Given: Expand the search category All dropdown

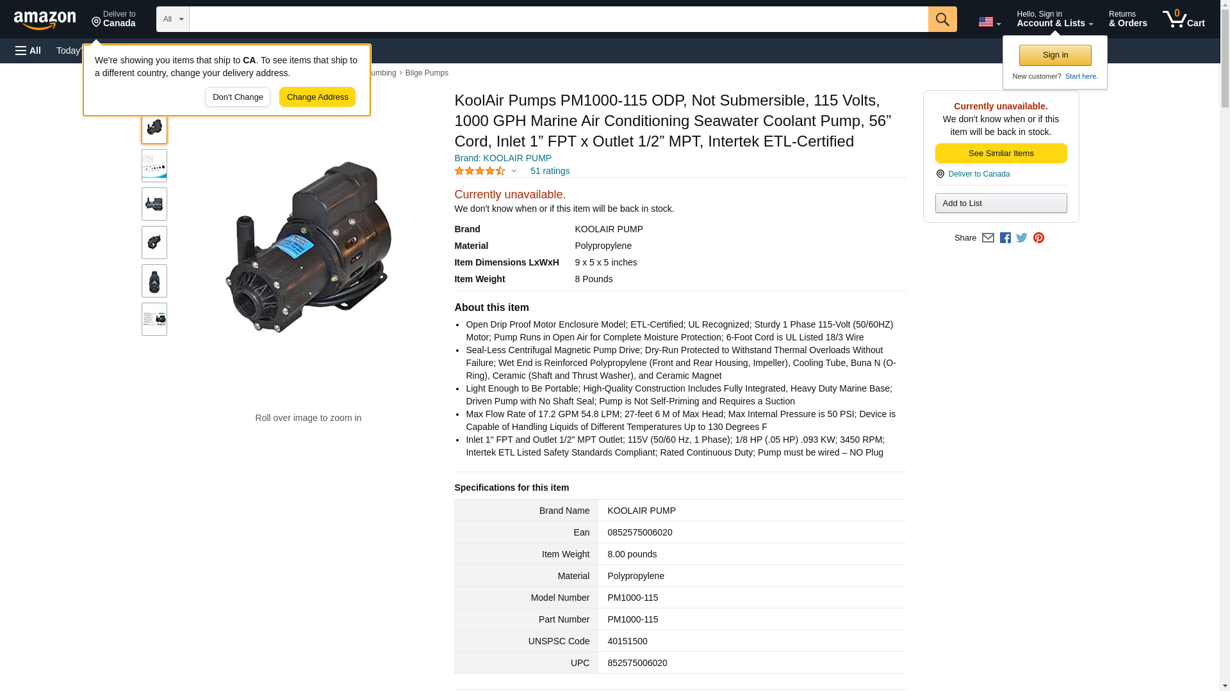Looking at the screenshot, I should [x=172, y=19].
